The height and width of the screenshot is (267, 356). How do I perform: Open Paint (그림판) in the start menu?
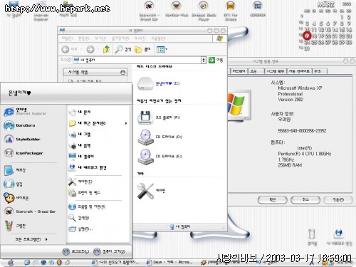click(x=15, y=226)
